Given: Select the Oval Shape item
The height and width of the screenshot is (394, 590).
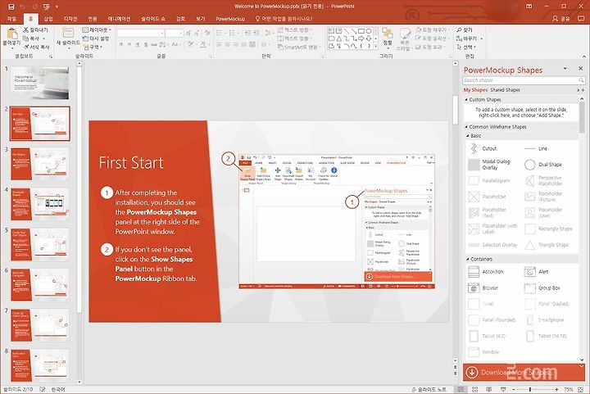Looking at the screenshot, I should (542, 165).
